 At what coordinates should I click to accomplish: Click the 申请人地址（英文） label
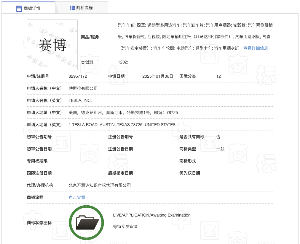click(44, 125)
